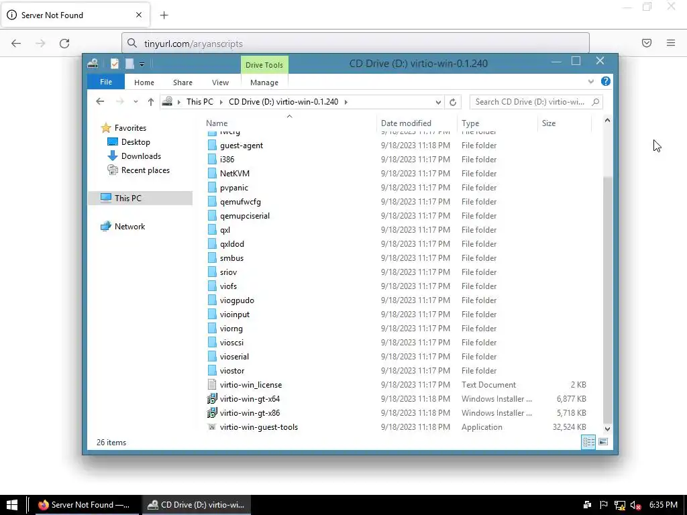Open the Action Center flag tray icon
The image size is (687, 515).
point(603,505)
